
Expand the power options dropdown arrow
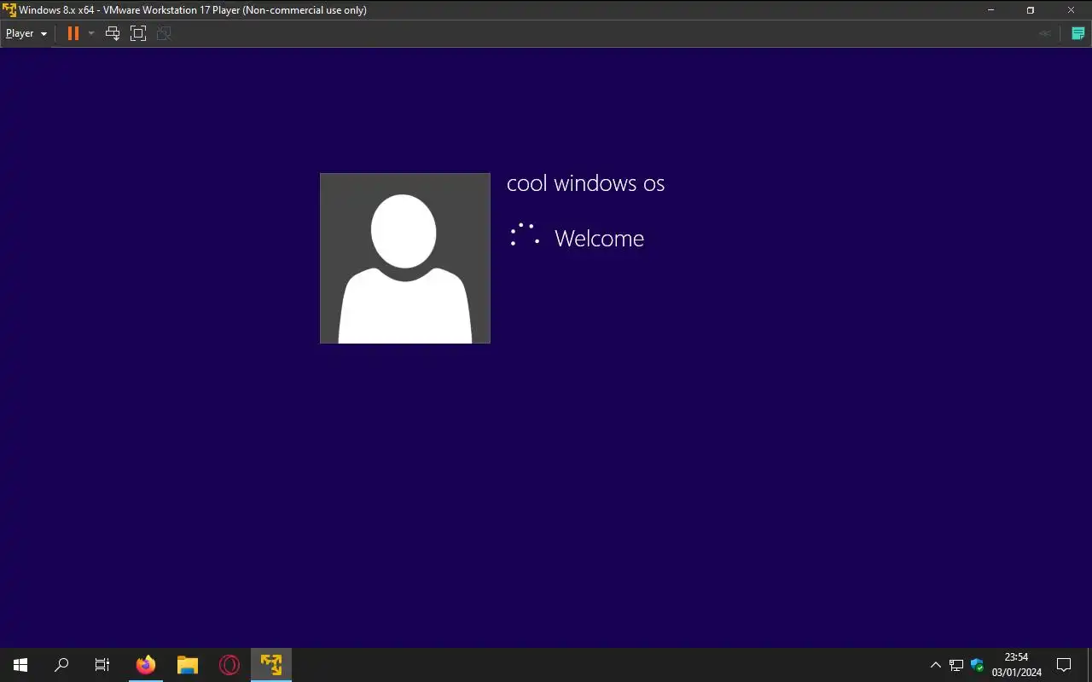(x=91, y=33)
